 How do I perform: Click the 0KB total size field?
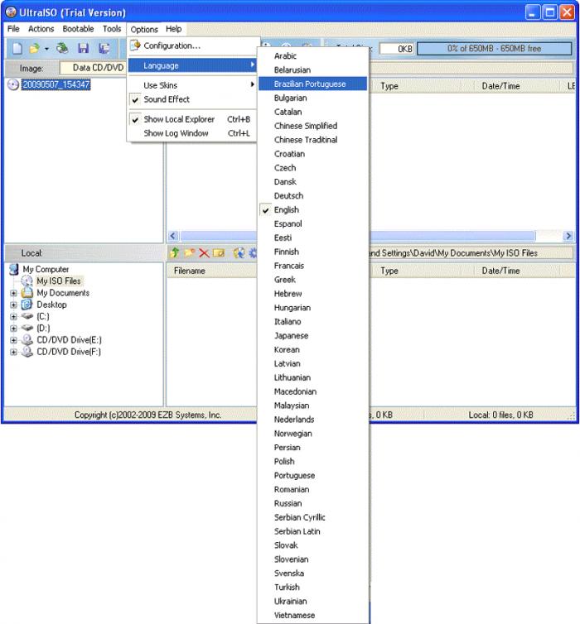397,49
